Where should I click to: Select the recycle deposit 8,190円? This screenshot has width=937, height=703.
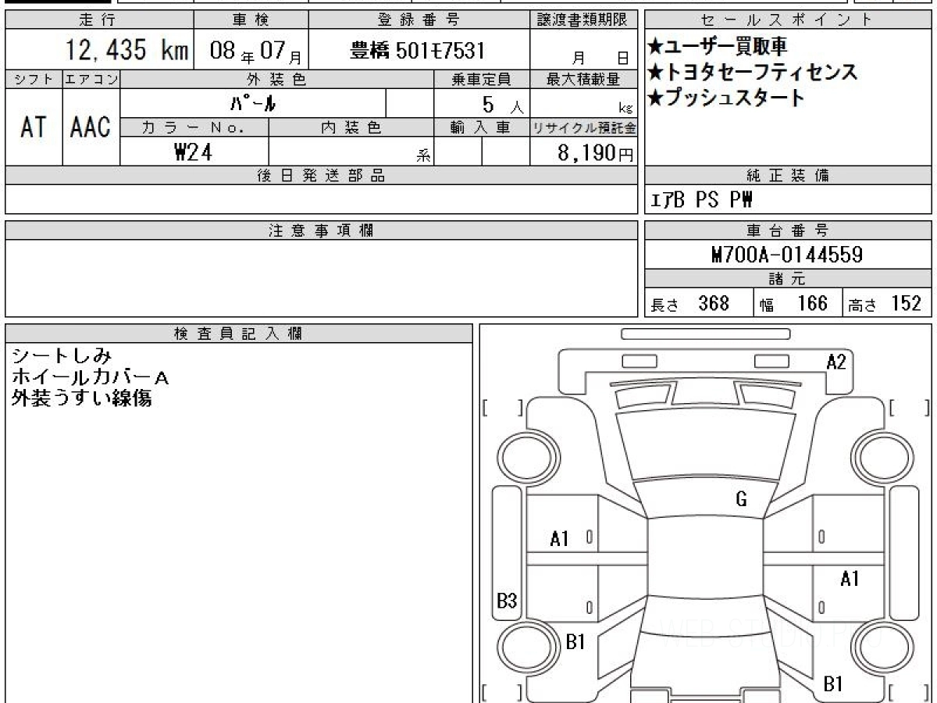[x=595, y=152]
